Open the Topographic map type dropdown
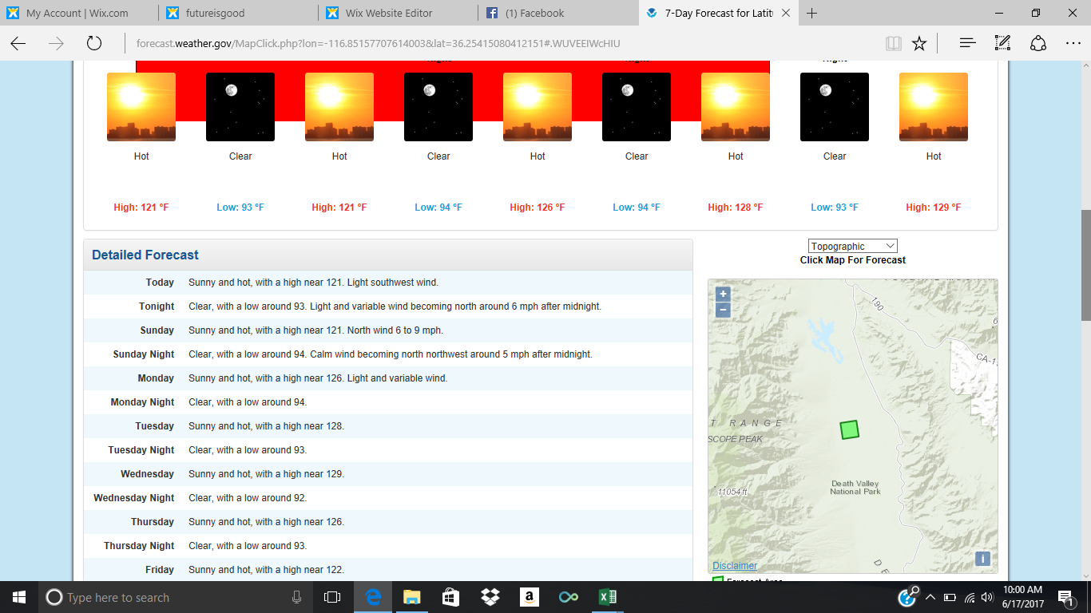 [853, 246]
